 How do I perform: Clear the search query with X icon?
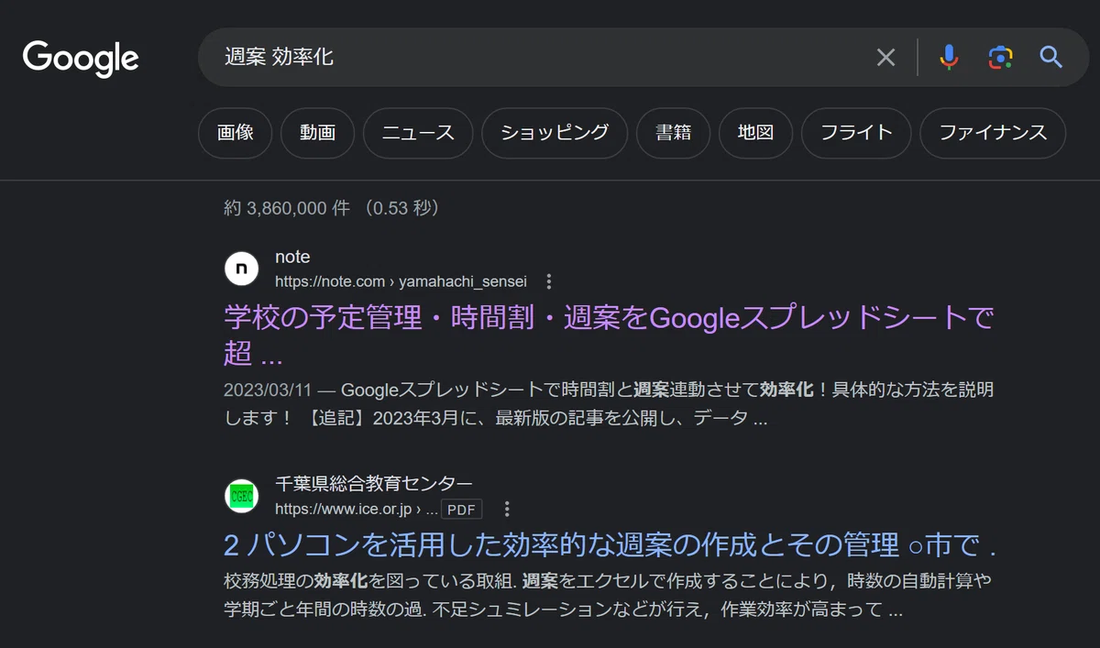click(885, 58)
